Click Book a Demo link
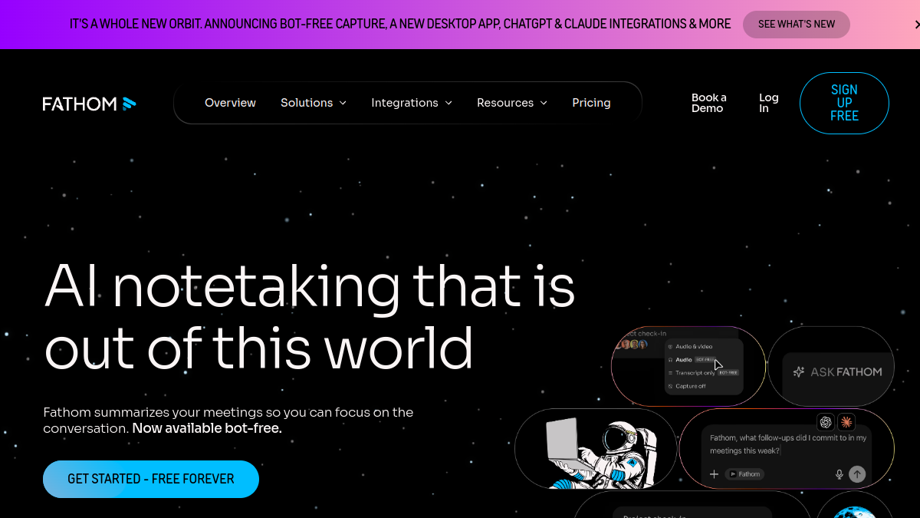This screenshot has width=920, height=518. pos(709,103)
